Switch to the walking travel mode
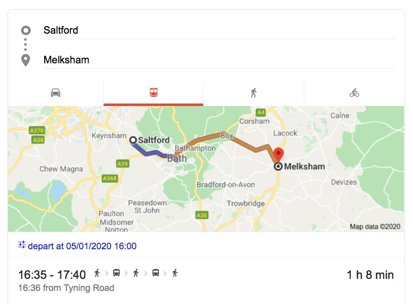The width and height of the screenshot is (413, 304). [x=254, y=93]
